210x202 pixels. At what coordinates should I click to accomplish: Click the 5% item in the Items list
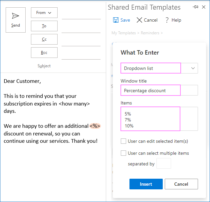point(128,114)
